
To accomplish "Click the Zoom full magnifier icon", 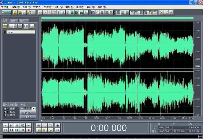I will coord(50,125).
